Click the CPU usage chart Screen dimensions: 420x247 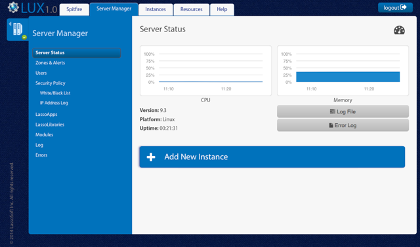coord(205,71)
